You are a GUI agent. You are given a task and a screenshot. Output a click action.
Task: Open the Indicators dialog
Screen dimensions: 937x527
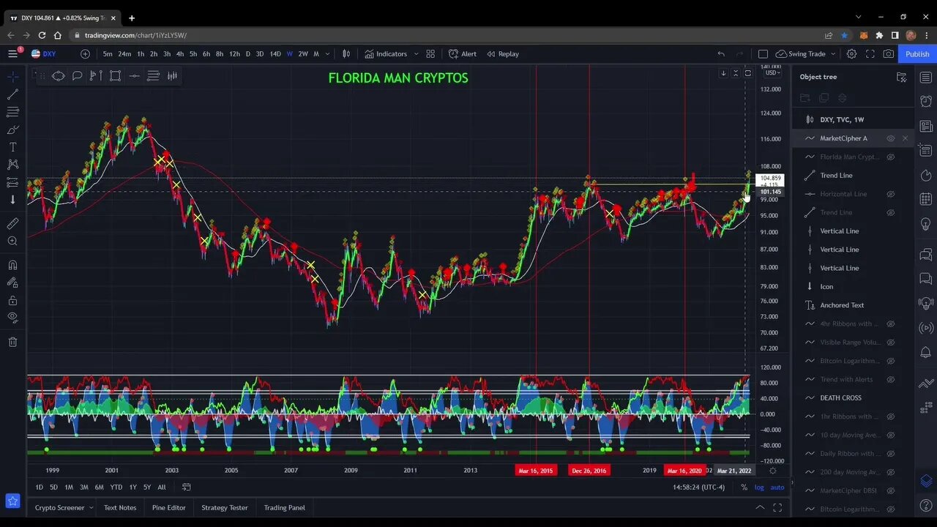(386, 53)
